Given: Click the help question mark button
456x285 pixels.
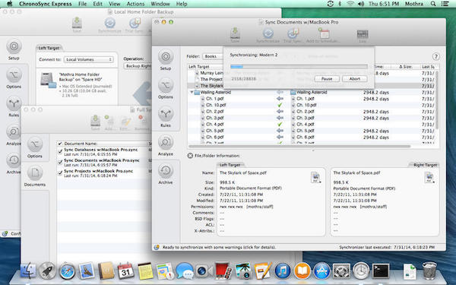Looking at the screenshot, I should pyautogui.click(x=435, y=56).
